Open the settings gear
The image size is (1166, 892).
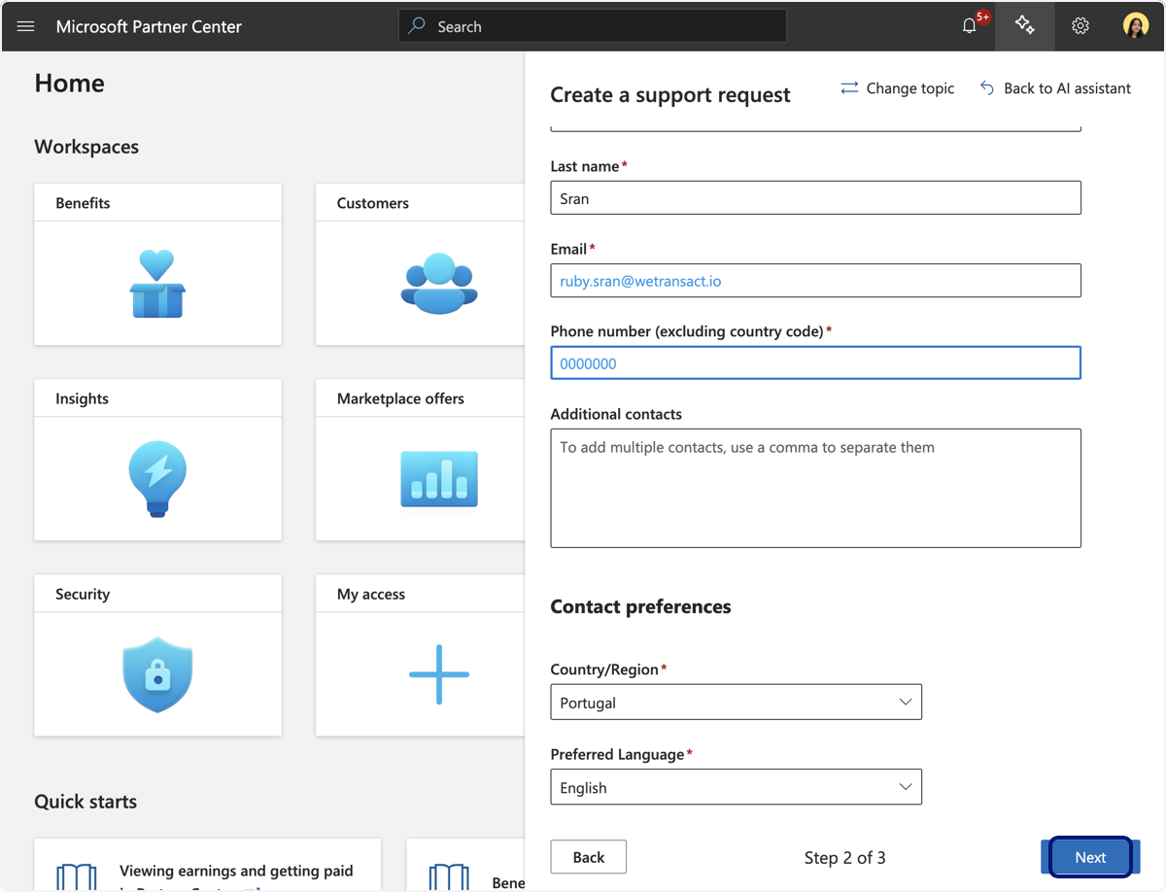click(x=1080, y=26)
